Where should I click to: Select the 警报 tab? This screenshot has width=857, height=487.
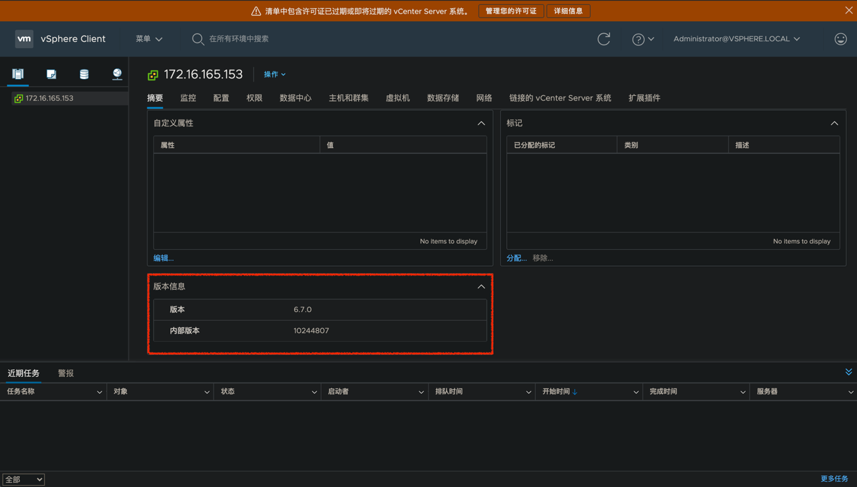click(x=66, y=373)
